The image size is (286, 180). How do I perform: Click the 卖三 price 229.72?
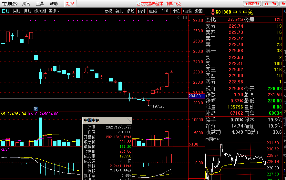click(236, 38)
